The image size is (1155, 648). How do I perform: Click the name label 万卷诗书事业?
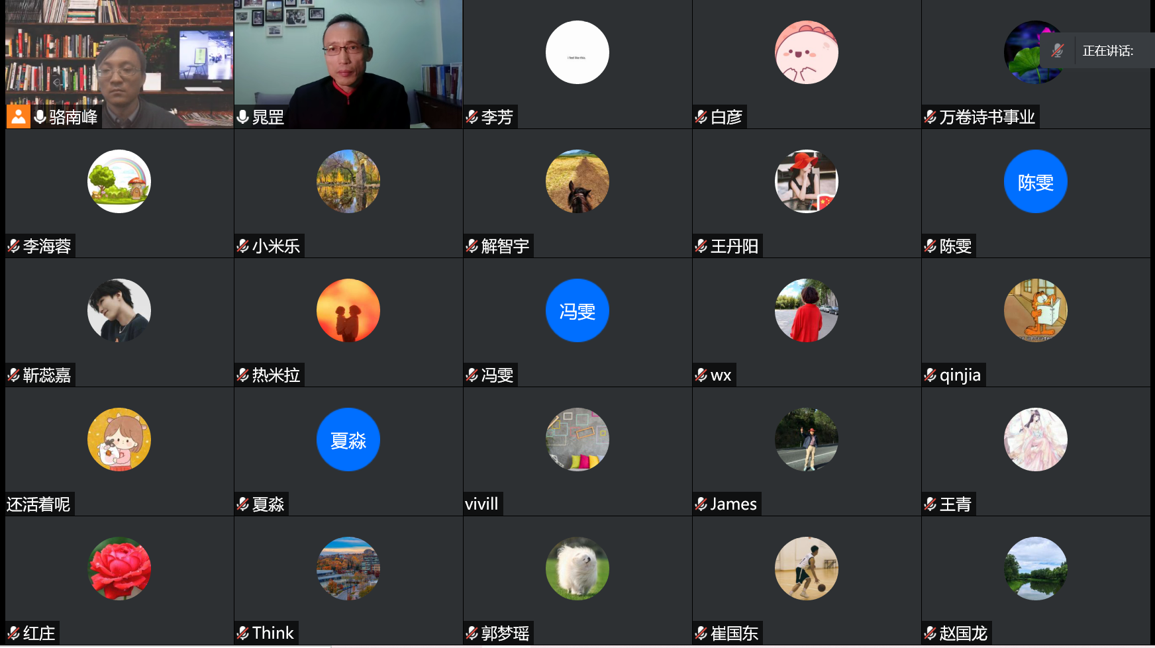point(987,117)
